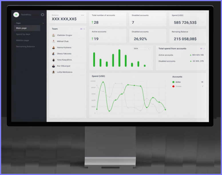Toggle the Active accounts legend dot

click(x=173, y=82)
